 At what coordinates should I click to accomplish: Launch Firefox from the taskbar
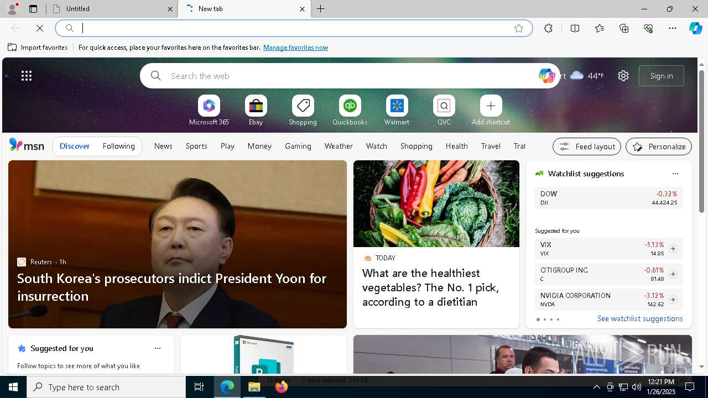coord(282,387)
